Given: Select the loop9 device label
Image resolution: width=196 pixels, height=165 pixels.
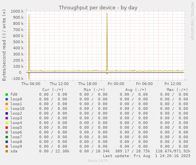Looking at the screenshot, I should (x=16, y=146).
